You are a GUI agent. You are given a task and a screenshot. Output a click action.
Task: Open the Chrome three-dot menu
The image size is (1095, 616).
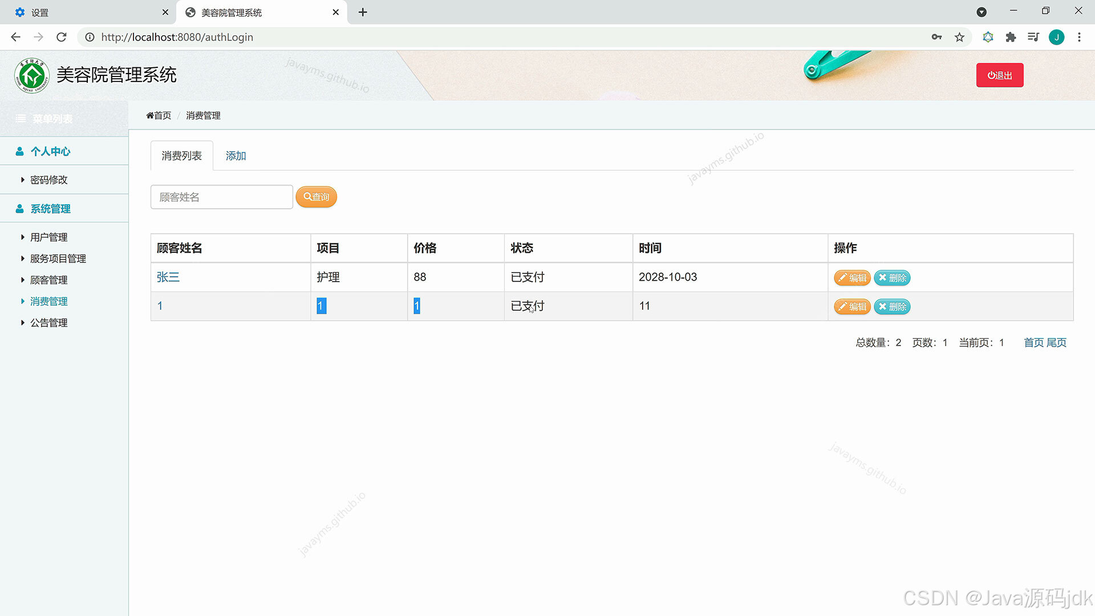point(1079,37)
